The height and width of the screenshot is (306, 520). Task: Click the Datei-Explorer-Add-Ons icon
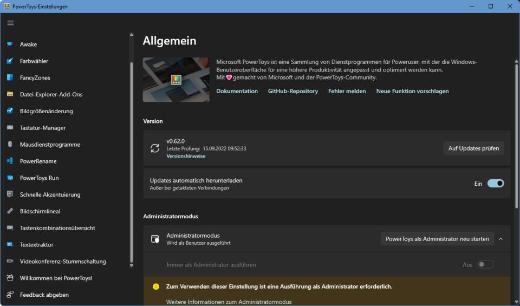click(x=10, y=94)
